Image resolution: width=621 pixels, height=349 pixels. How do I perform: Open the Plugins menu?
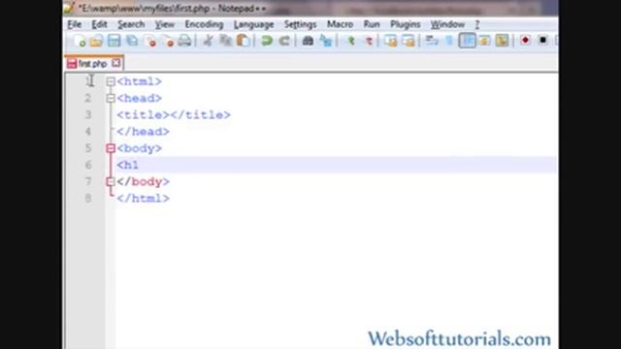coord(406,24)
